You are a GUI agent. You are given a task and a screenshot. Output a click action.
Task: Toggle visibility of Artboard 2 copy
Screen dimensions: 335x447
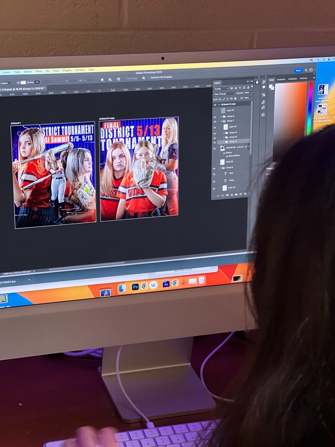(215, 105)
